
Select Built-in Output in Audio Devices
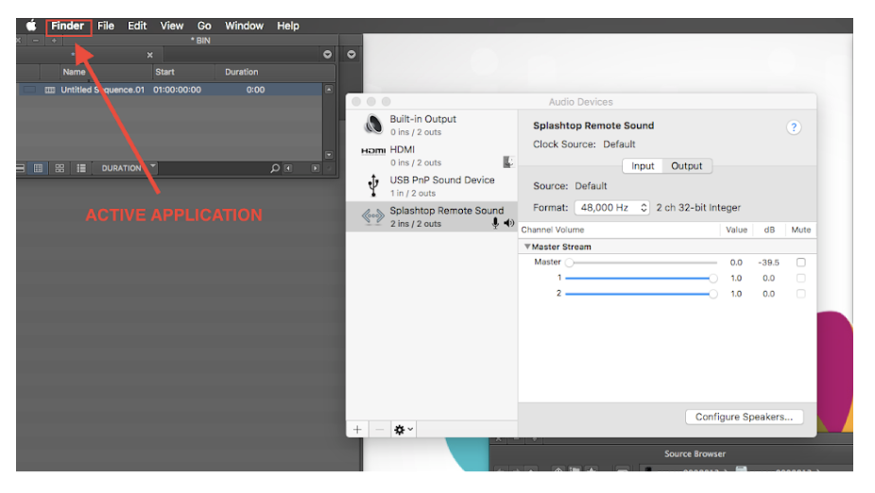tap(432, 125)
